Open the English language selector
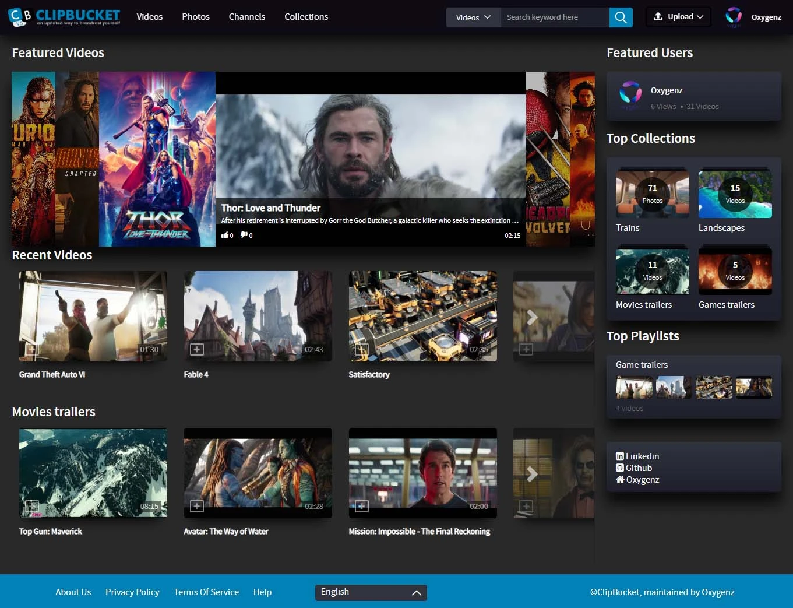793x608 pixels. tap(371, 592)
